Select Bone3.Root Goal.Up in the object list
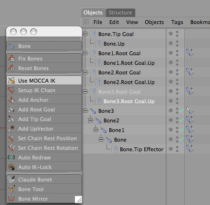 [129, 101]
